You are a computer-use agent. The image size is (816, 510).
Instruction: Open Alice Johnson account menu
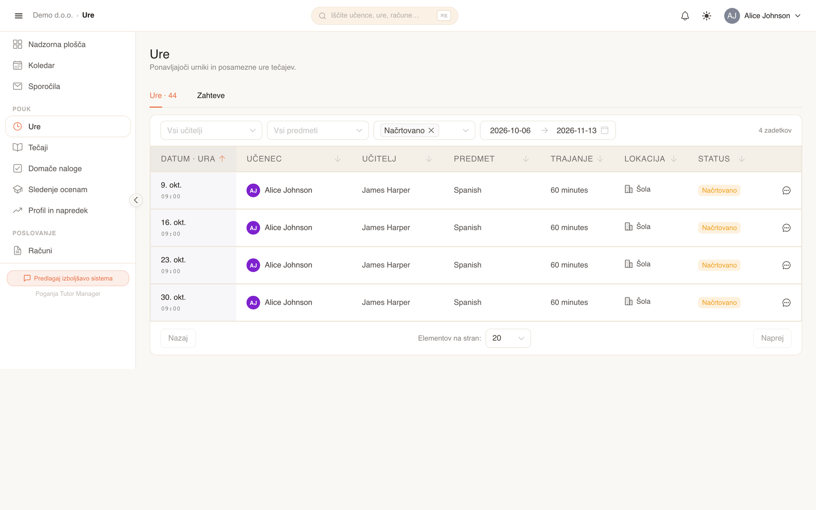763,16
